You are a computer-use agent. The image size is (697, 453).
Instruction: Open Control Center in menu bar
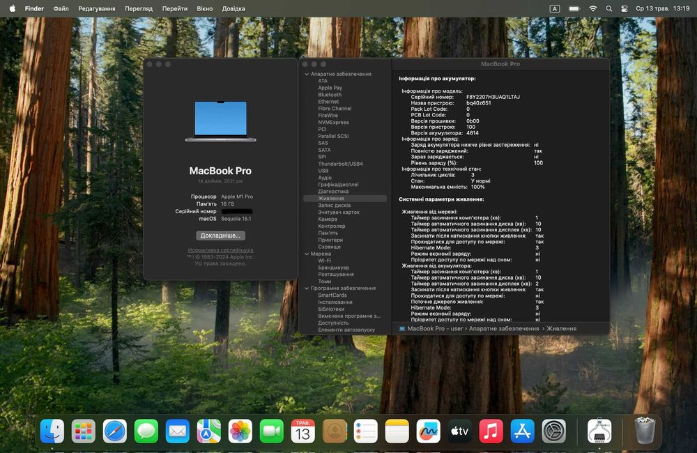point(625,8)
